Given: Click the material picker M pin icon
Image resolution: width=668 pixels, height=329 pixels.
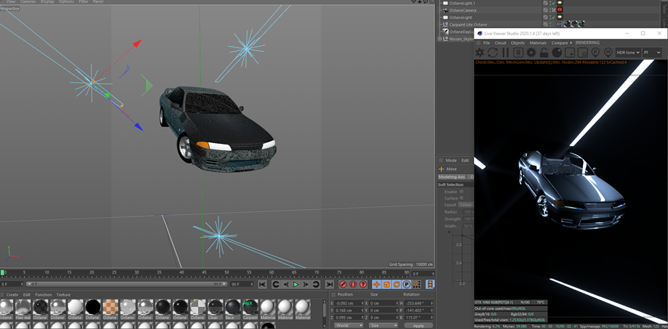Looking at the screenshot, I should coord(608,52).
